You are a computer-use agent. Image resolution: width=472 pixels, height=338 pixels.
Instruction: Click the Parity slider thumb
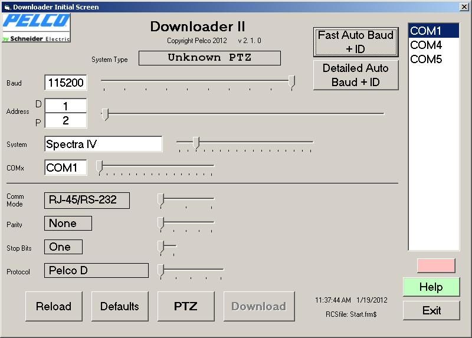161,224
